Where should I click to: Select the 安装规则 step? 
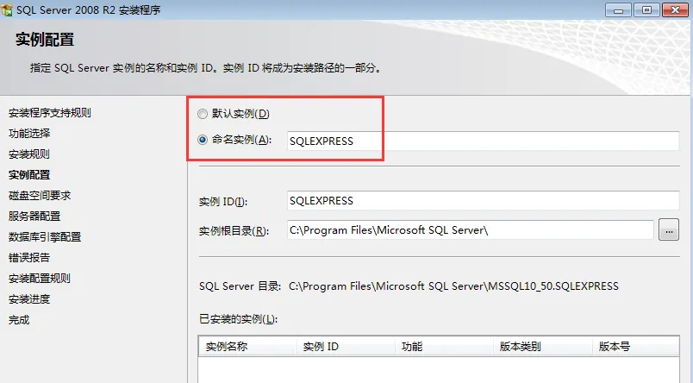click(29, 154)
